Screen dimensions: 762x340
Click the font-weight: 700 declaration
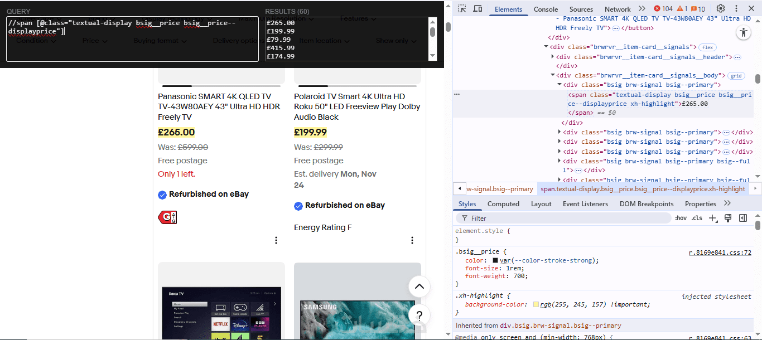pyautogui.click(x=496, y=276)
